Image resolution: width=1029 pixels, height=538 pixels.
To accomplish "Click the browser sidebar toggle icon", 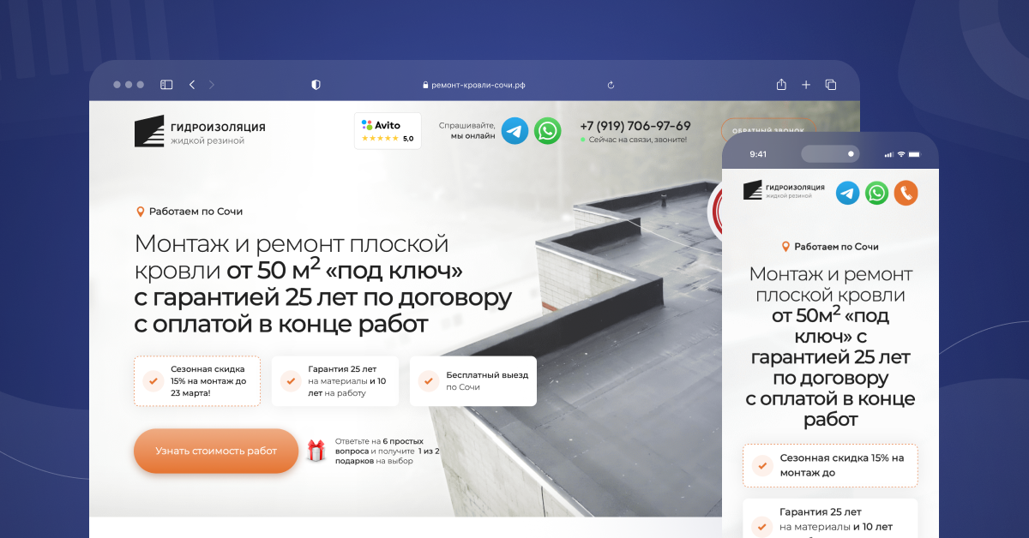I will pyautogui.click(x=166, y=85).
